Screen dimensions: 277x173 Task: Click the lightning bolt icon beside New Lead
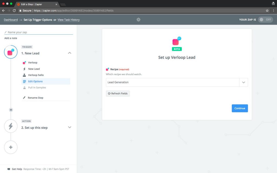click(24, 69)
